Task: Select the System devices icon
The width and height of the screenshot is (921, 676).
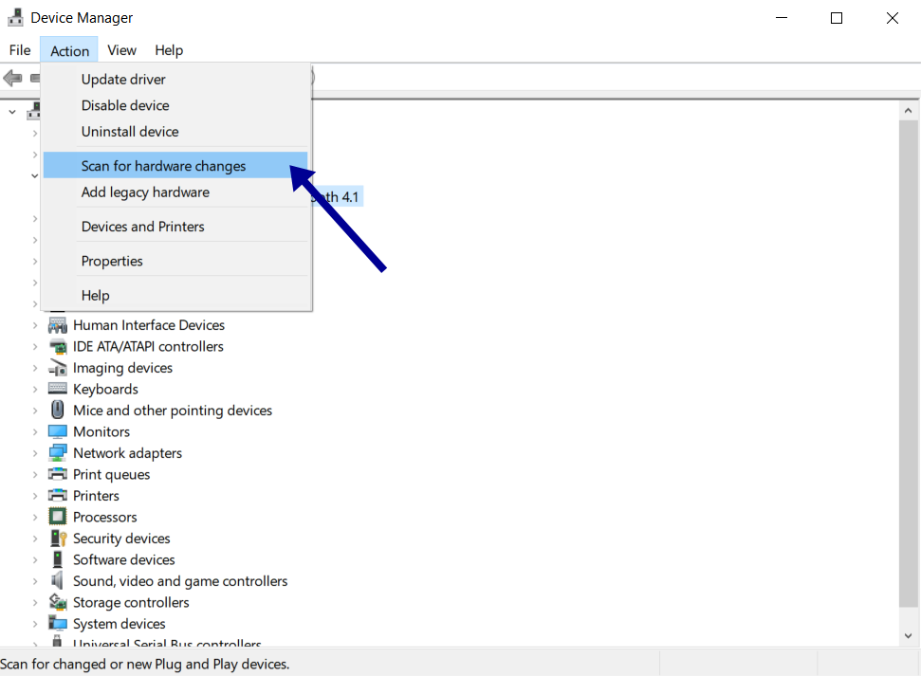Action: 58,623
